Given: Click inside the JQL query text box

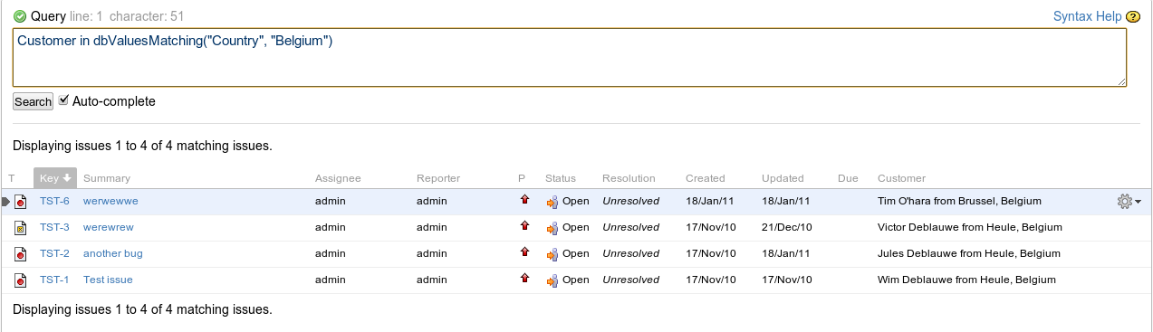Looking at the screenshot, I should pyautogui.click(x=570, y=57).
